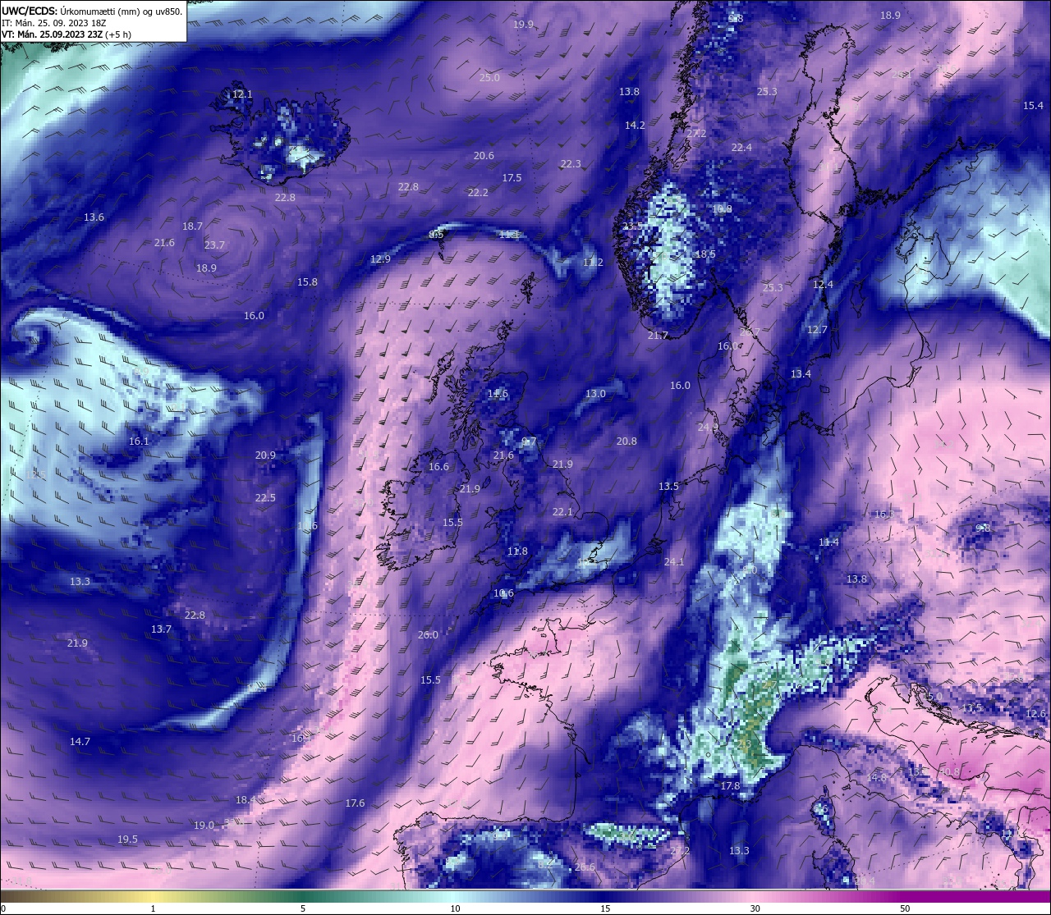Click the map value 20.9

pyautogui.click(x=265, y=455)
